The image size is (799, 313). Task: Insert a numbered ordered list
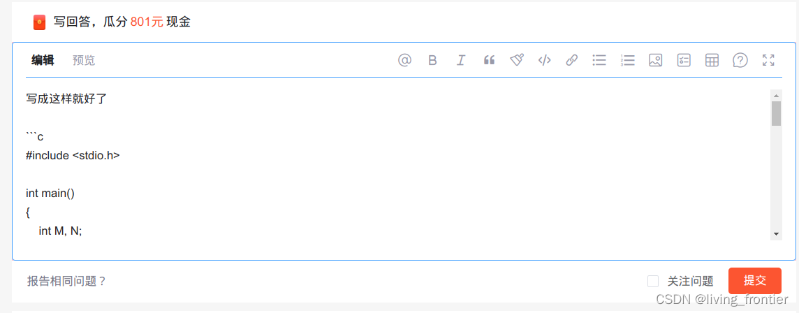pyautogui.click(x=627, y=60)
